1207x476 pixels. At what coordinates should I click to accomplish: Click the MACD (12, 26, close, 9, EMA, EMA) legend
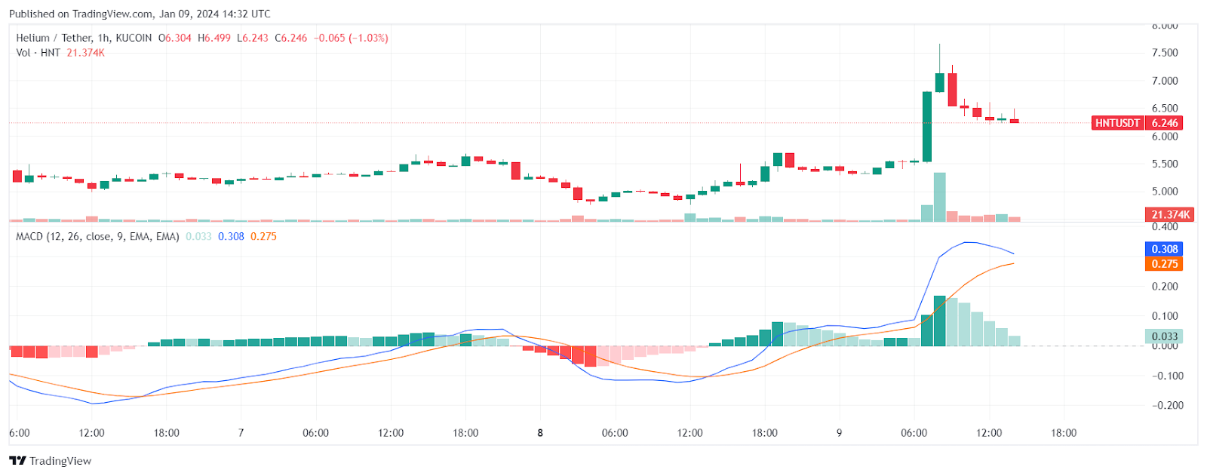pyautogui.click(x=97, y=236)
